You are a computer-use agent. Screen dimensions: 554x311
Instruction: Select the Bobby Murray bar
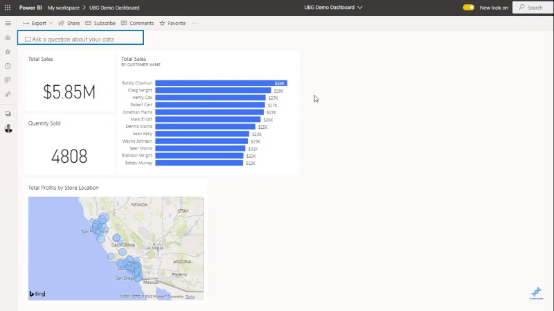[x=199, y=163]
